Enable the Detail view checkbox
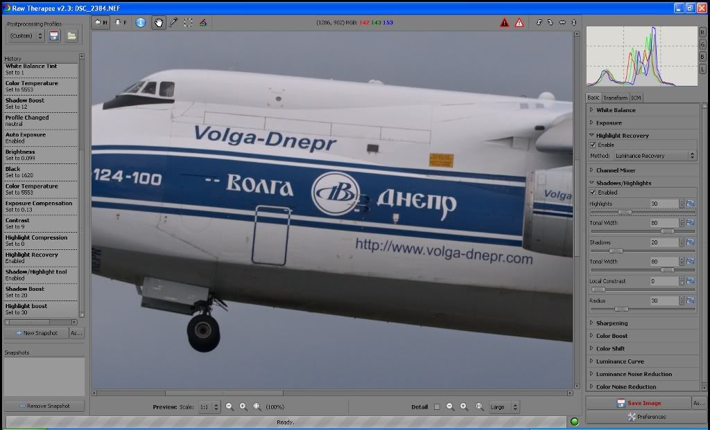This screenshot has height=430, width=710. click(437, 407)
